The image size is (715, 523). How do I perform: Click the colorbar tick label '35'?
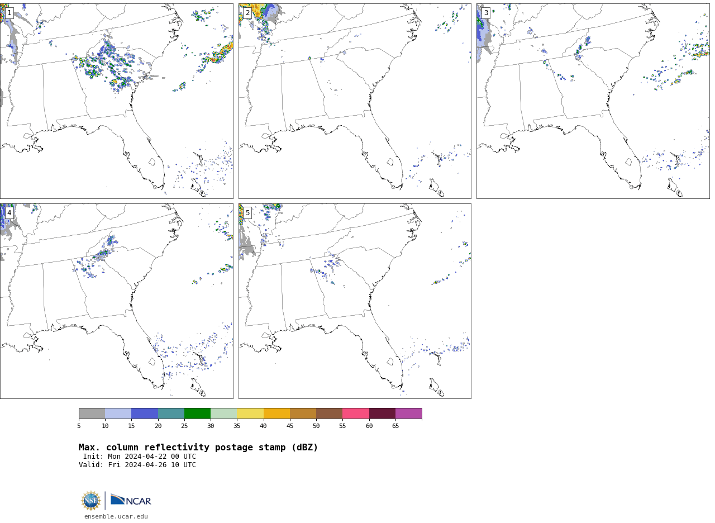click(237, 426)
